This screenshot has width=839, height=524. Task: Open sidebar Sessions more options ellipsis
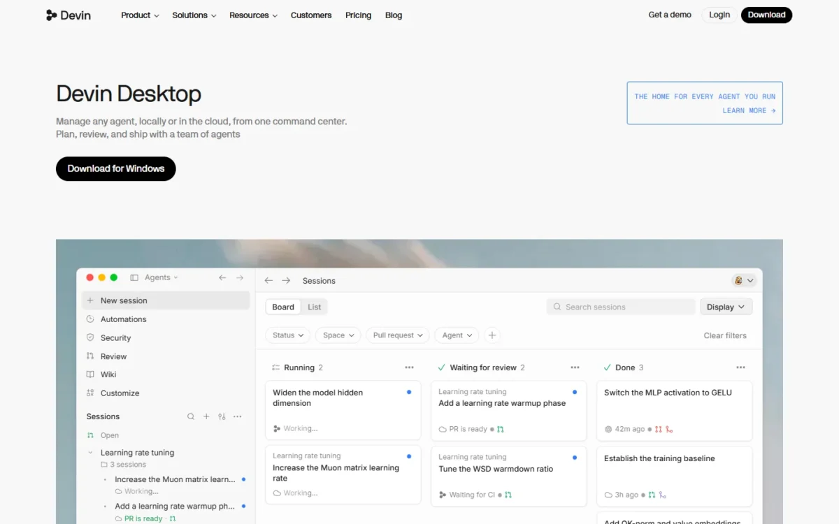pos(238,416)
